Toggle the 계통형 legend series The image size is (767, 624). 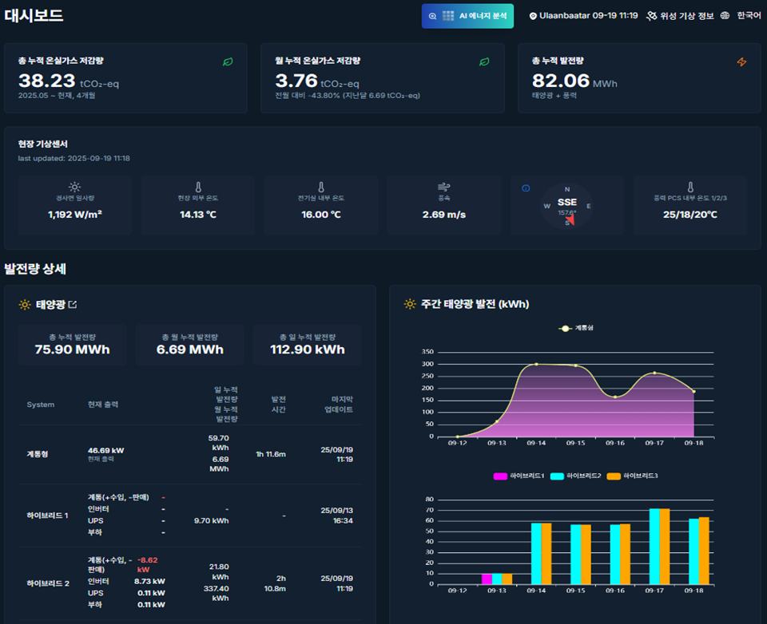tap(576, 328)
